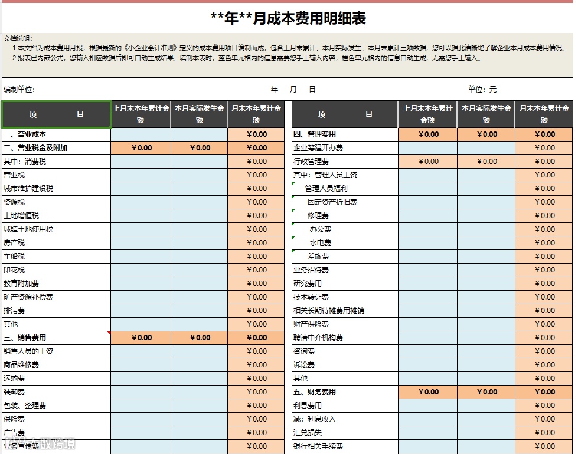This screenshot has width=578, height=454.
Task: Select the '五、财务费用' row label
Action: point(345,392)
